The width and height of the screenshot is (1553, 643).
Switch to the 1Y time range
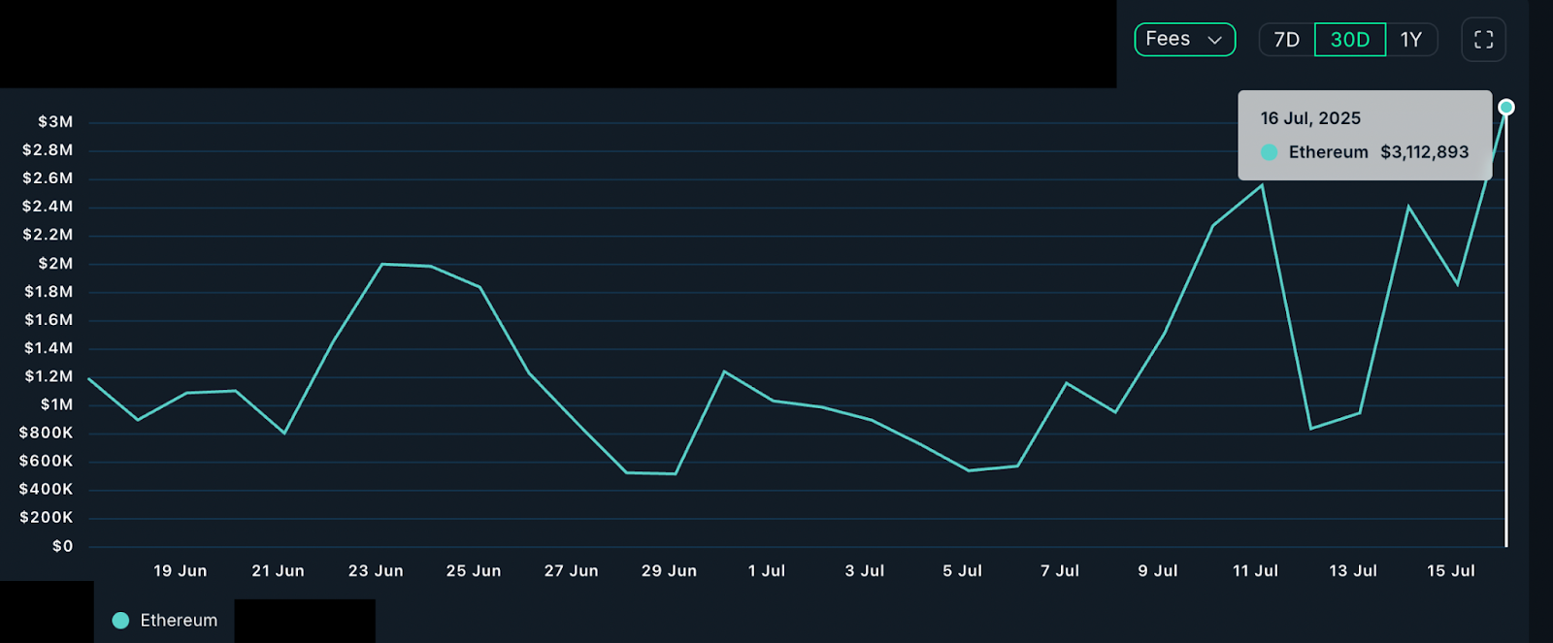[1410, 40]
